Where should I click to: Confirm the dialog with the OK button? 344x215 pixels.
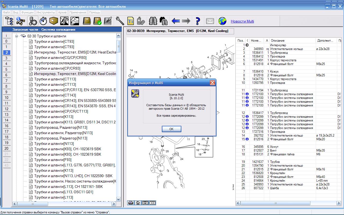171,129
